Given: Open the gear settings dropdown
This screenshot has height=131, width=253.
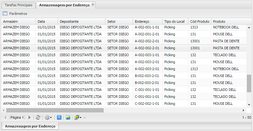Looking at the screenshot, I should point(48,117).
